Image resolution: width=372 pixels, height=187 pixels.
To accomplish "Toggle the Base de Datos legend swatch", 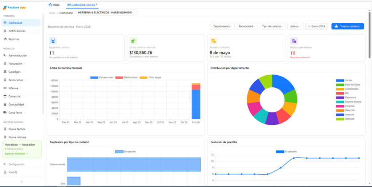I will click(340, 85).
